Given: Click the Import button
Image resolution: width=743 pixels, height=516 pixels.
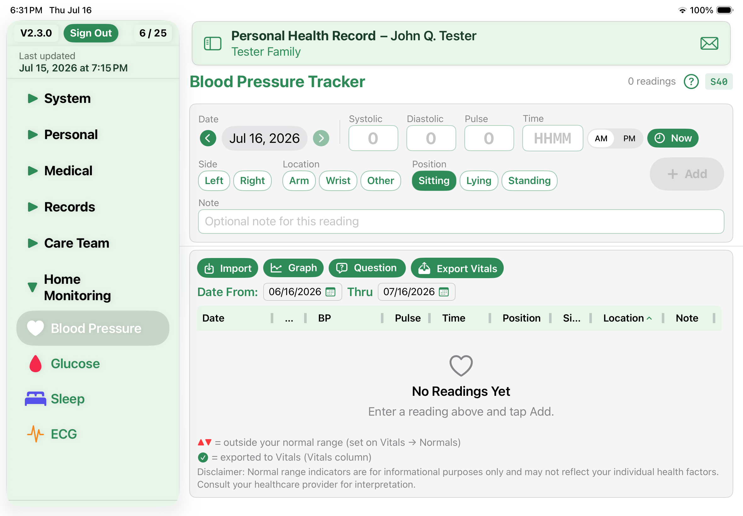Looking at the screenshot, I should click(227, 268).
